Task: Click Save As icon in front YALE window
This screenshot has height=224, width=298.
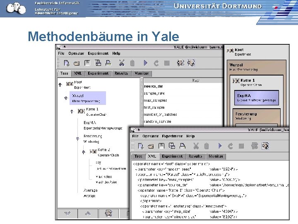Action: 172,146
